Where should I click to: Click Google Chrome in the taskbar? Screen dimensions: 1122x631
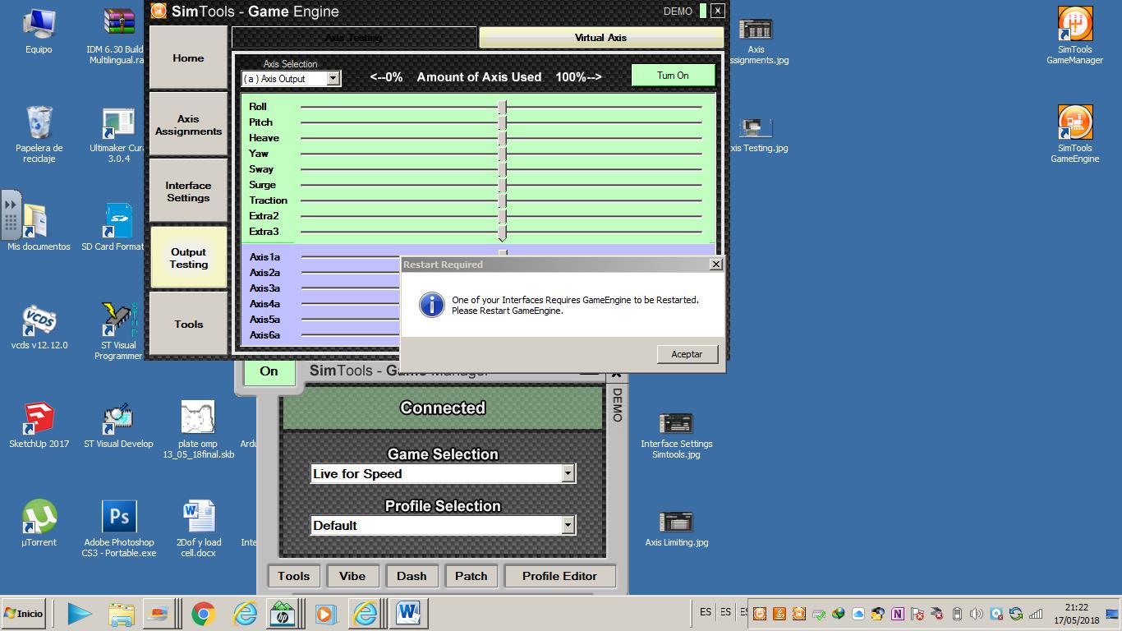203,614
